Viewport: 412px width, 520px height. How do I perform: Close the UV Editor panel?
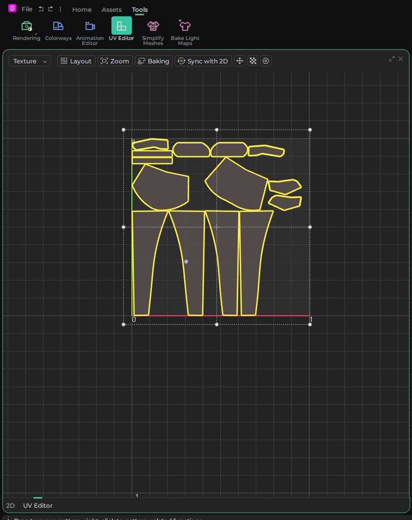pyautogui.click(x=401, y=59)
